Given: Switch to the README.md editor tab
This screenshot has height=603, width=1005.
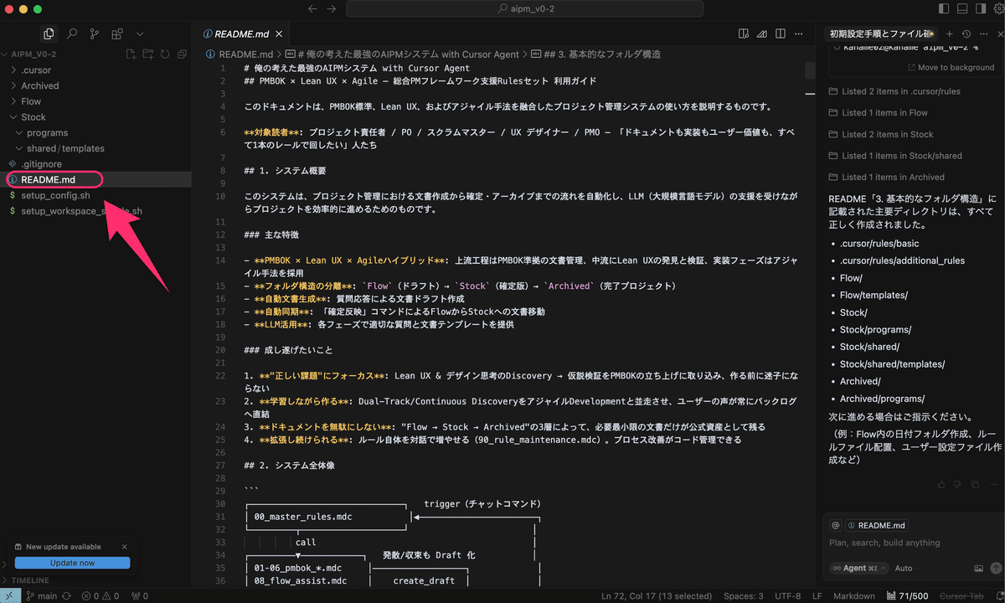Looking at the screenshot, I should click(241, 34).
